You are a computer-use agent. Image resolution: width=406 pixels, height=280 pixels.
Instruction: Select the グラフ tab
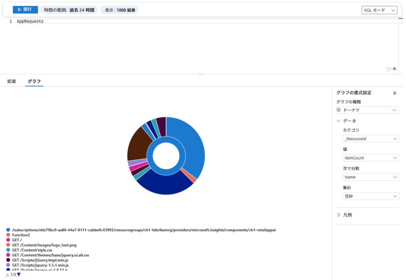(x=34, y=81)
